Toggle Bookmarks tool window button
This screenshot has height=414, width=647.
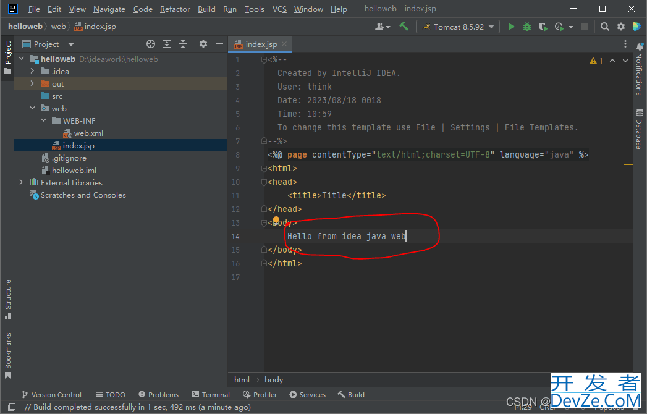[x=8, y=355]
